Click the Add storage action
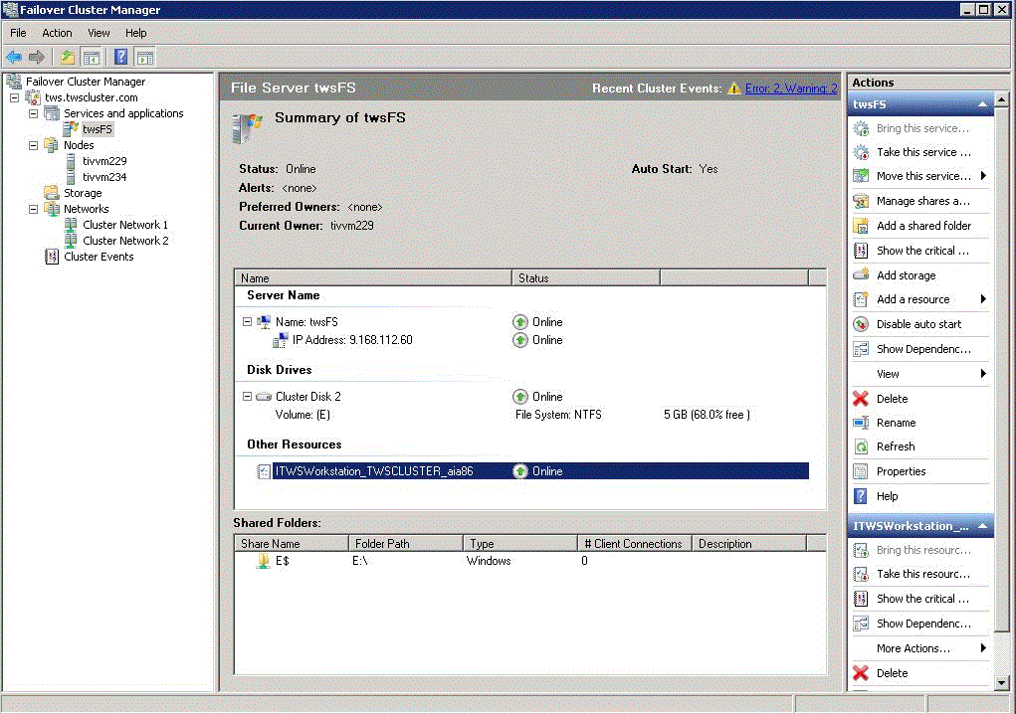The image size is (1016, 714). (x=905, y=275)
